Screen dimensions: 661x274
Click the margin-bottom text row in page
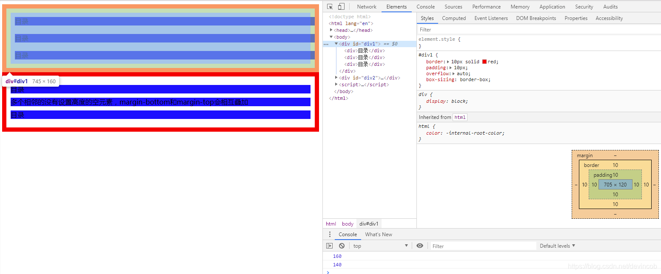160,102
